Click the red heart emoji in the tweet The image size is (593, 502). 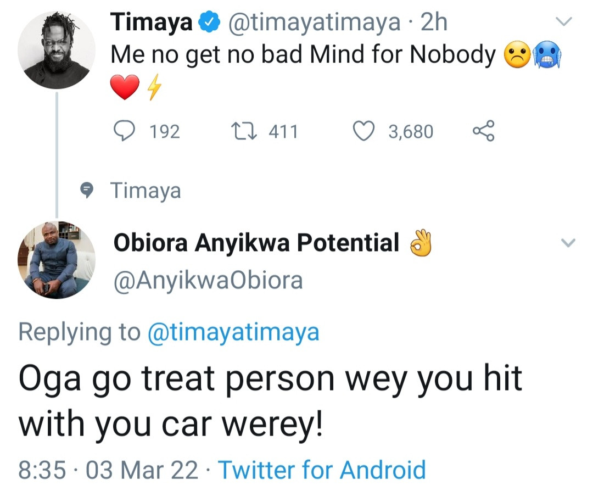click(x=125, y=86)
